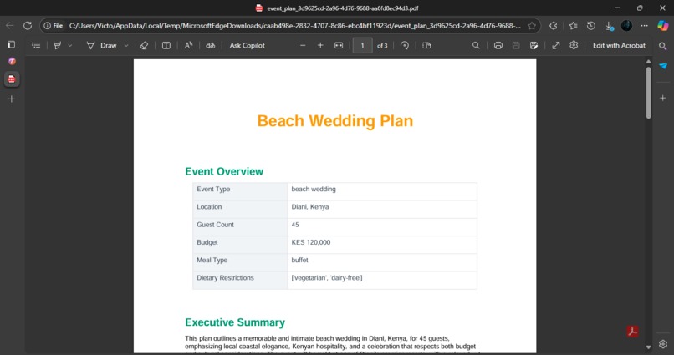
Task: Go back to previous page in browser
Action: pos(9,26)
